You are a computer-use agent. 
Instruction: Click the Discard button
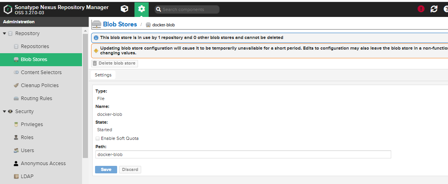130,169
